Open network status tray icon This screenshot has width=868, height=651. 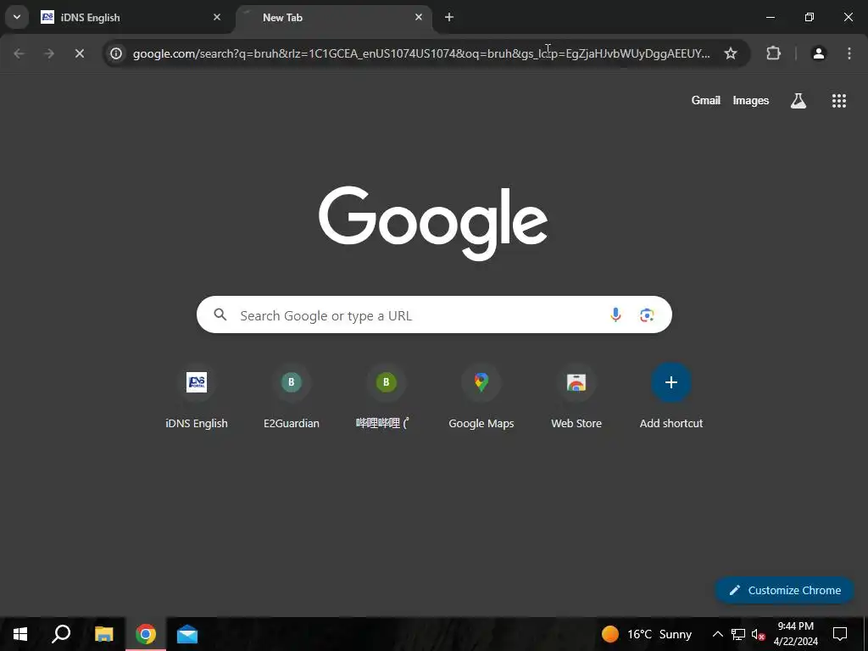point(737,634)
